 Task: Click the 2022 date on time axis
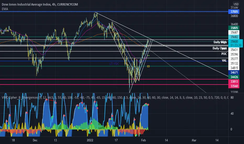(90, 140)
